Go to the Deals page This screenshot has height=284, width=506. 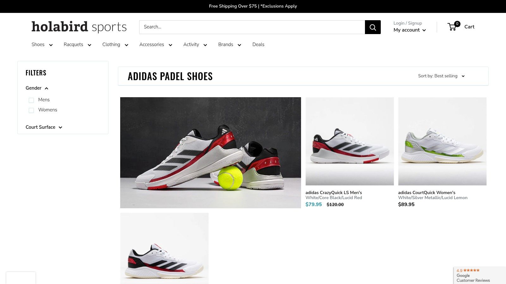(258, 44)
